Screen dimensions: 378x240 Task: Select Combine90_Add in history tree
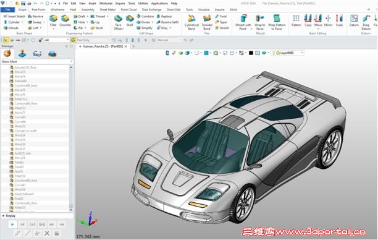click(25, 181)
